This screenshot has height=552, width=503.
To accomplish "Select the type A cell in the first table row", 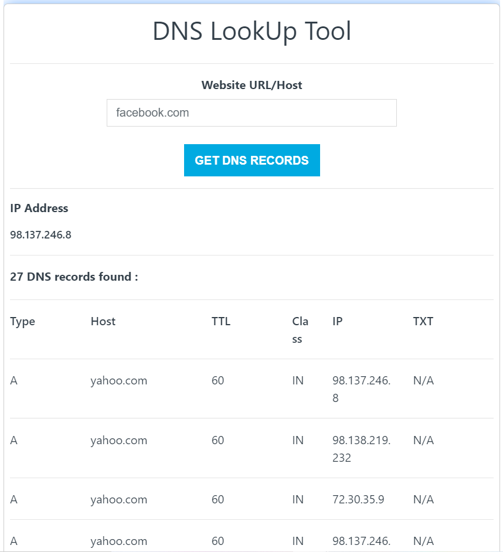I will pyautogui.click(x=13, y=380).
